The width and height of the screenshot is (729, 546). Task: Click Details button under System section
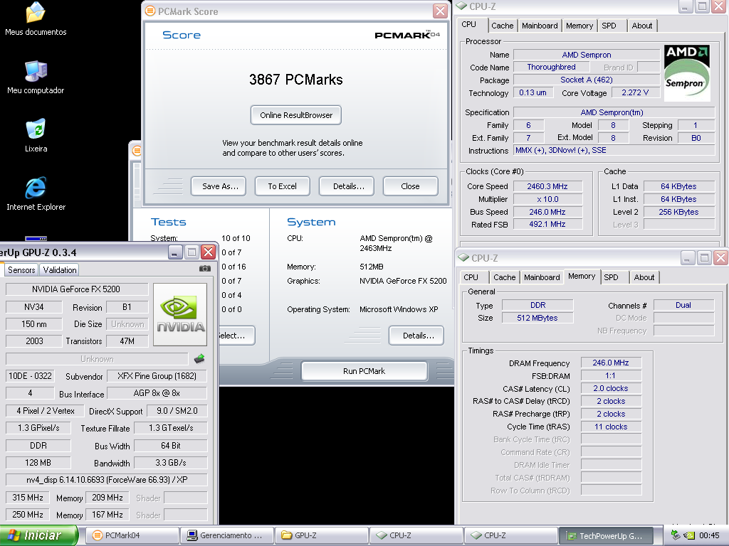click(x=416, y=336)
